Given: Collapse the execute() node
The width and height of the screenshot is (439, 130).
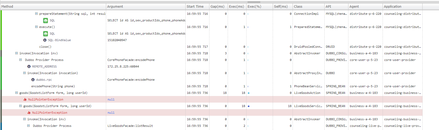Looking at the screenshot, I should 36,27.
